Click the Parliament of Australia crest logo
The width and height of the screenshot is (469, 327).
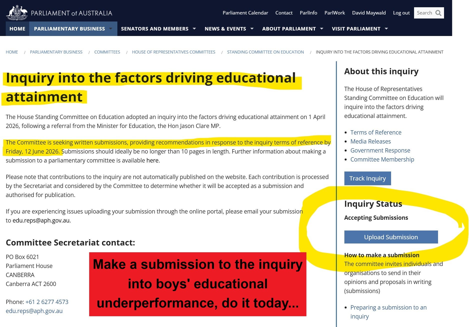17,13
